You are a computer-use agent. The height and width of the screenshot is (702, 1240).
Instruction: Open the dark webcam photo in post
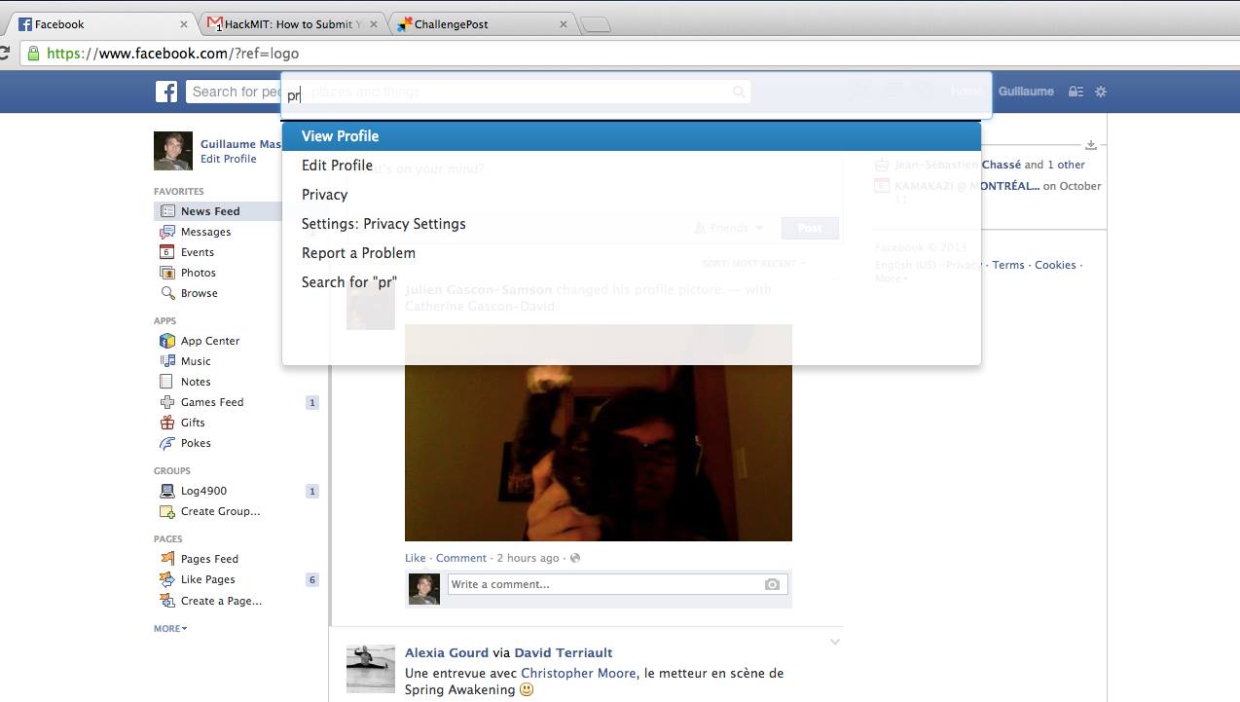click(x=599, y=432)
